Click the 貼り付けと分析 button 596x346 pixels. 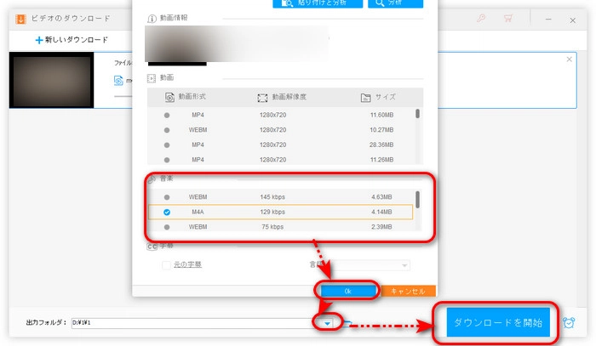click(x=318, y=3)
